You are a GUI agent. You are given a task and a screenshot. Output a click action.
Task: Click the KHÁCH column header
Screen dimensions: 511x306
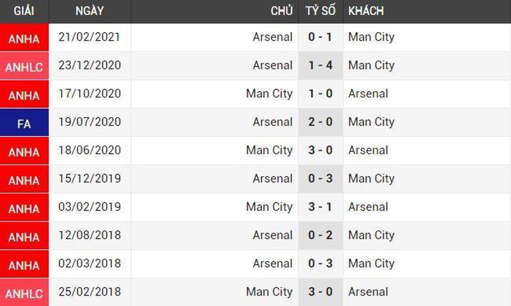pos(366,11)
